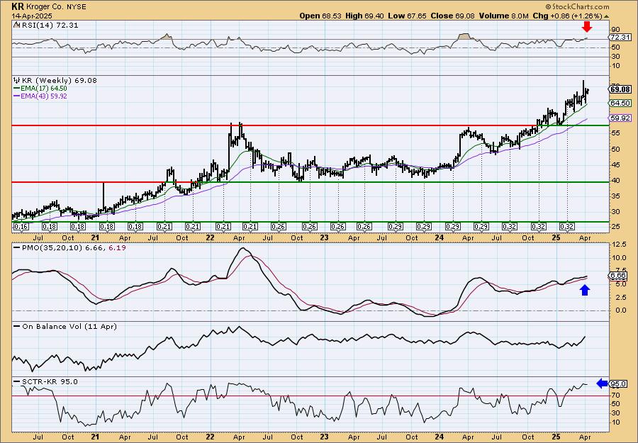This screenshot has height=443, width=638.
Task: Click the Volume 8.0M value
Action: pos(504,16)
